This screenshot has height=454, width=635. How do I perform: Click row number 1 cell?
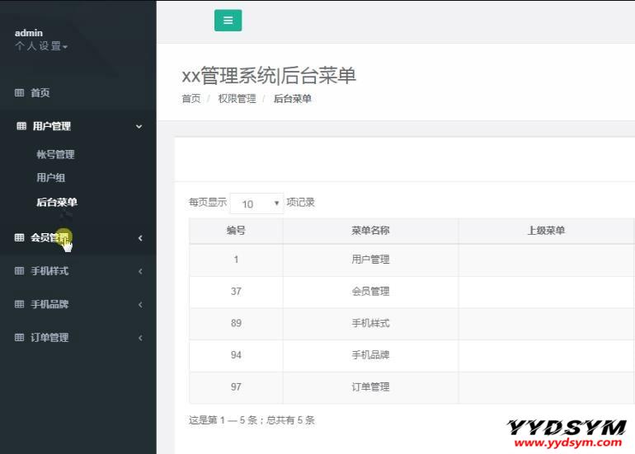coord(236,260)
